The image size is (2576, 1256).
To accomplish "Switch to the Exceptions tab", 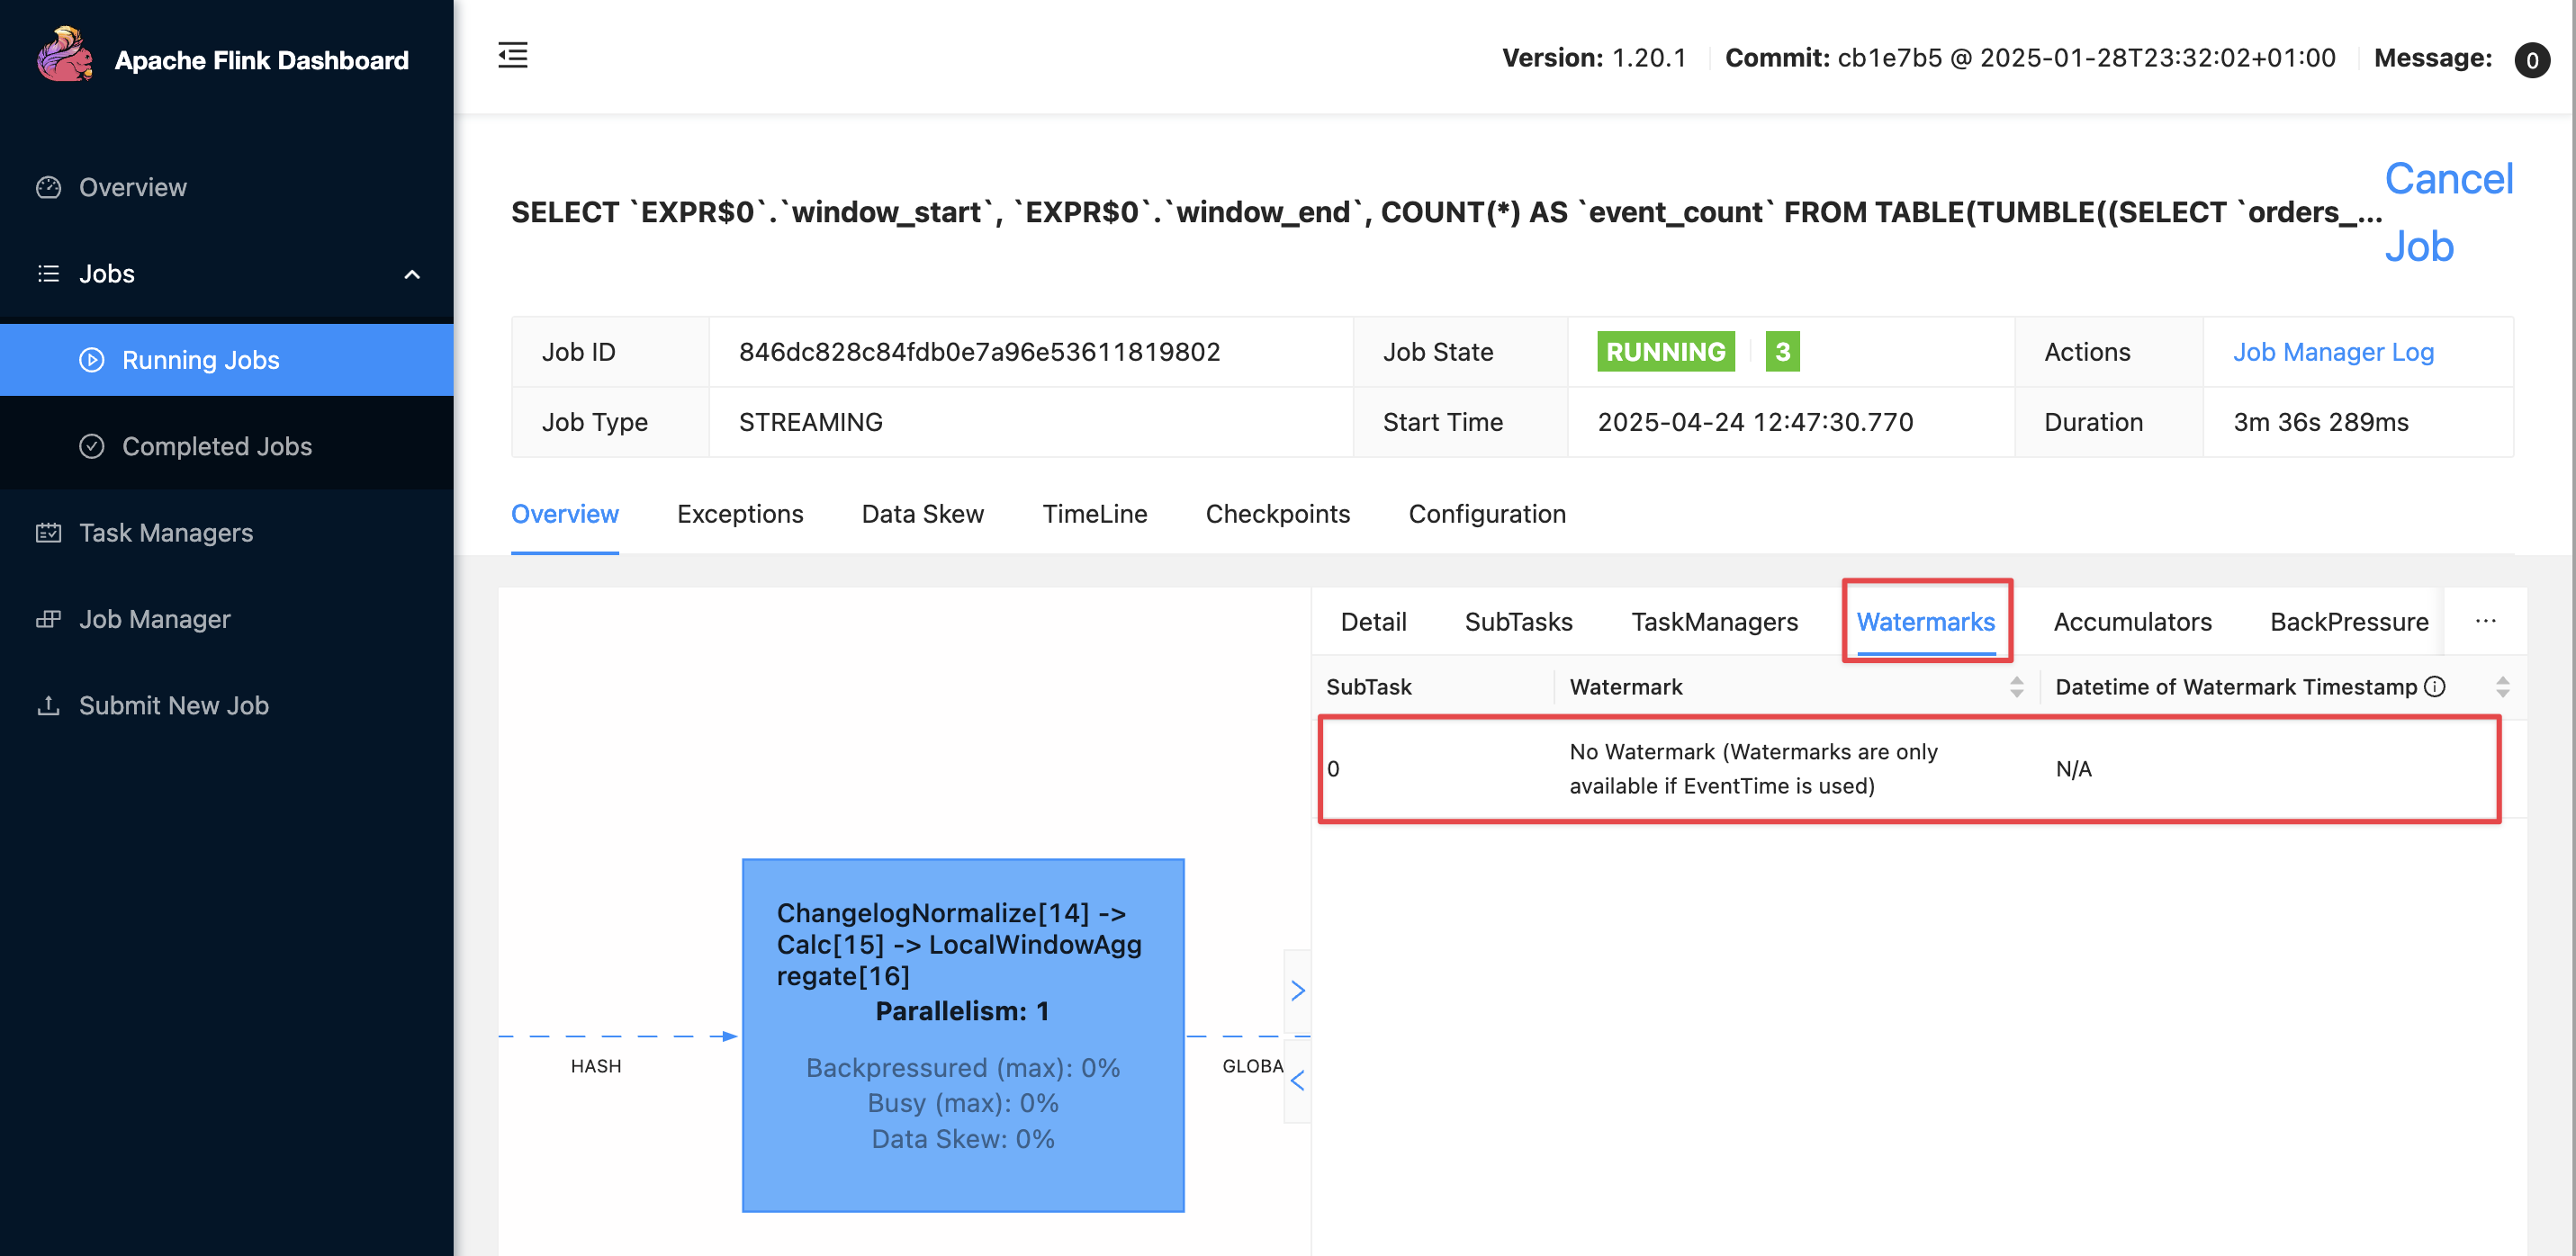I will point(739,514).
